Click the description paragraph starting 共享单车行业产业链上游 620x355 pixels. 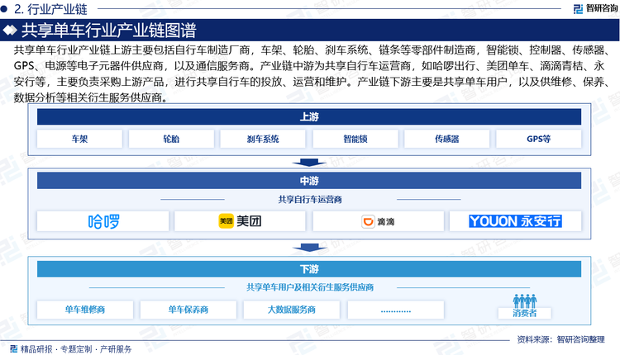pyautogui.click(x=310, y=73)
